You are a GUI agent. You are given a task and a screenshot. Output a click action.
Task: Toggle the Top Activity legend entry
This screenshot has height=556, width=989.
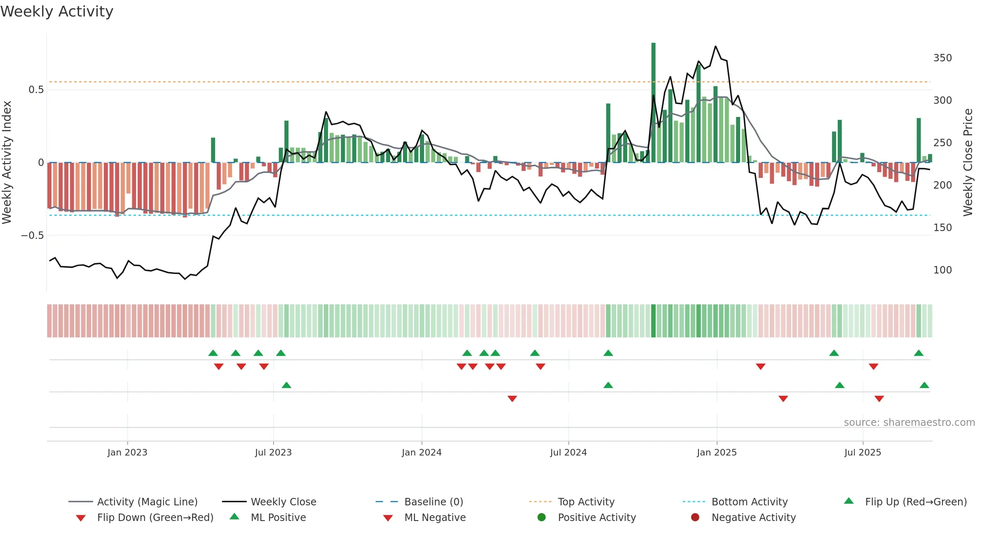(x=572, y=502)
